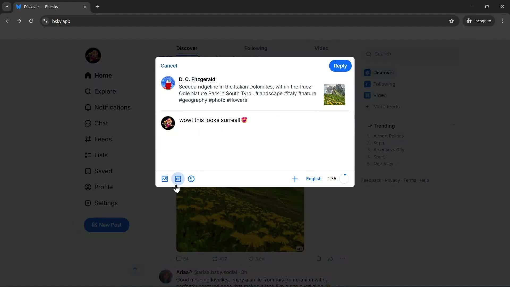This screenshot has width=510, height=287.
Task: Open browser site settings icon in address bar
Action: 45,21
